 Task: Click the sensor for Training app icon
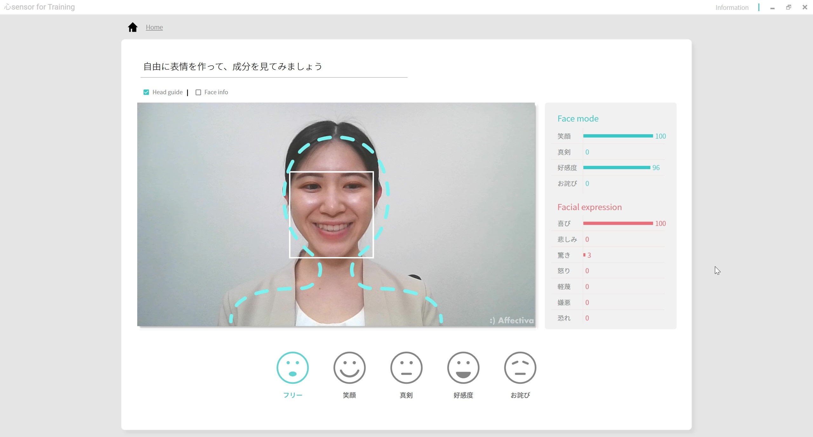coord(8,7)
